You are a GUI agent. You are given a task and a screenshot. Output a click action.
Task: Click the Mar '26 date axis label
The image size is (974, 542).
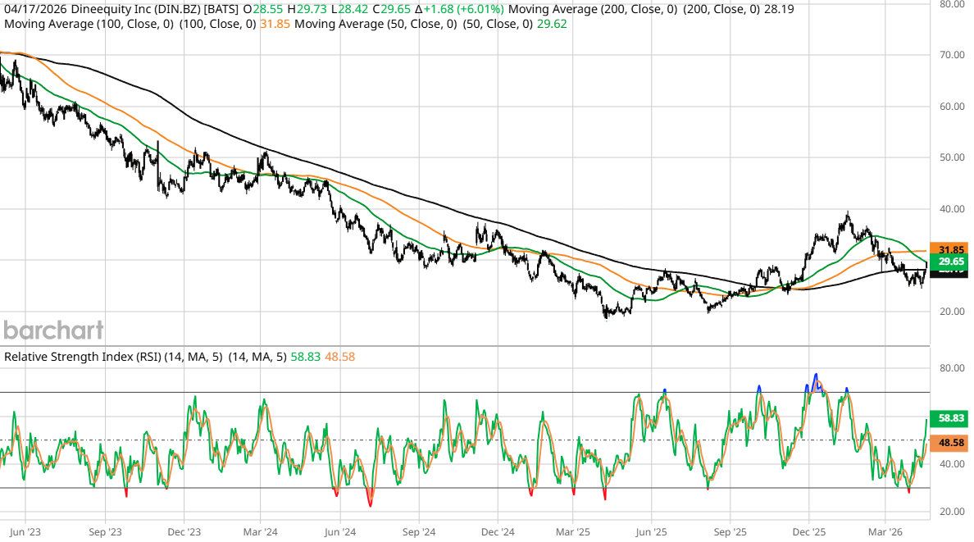(885, 532)
